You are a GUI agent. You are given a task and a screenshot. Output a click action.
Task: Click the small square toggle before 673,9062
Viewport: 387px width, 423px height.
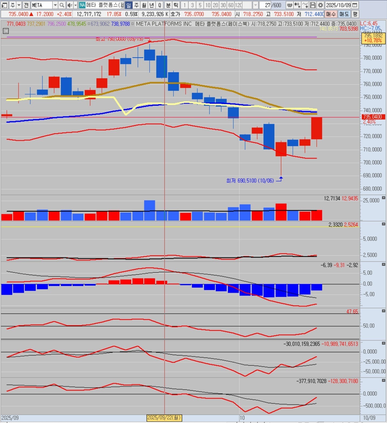point(89,24)
